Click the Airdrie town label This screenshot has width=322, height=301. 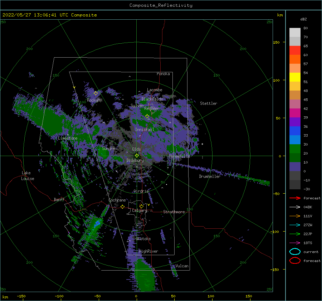pyautogui.click(x=141, y=191)
